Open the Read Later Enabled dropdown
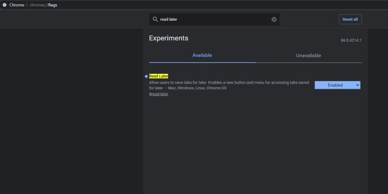Image resolution: width=388 pixels, height=194 pixels. [337, 85]
